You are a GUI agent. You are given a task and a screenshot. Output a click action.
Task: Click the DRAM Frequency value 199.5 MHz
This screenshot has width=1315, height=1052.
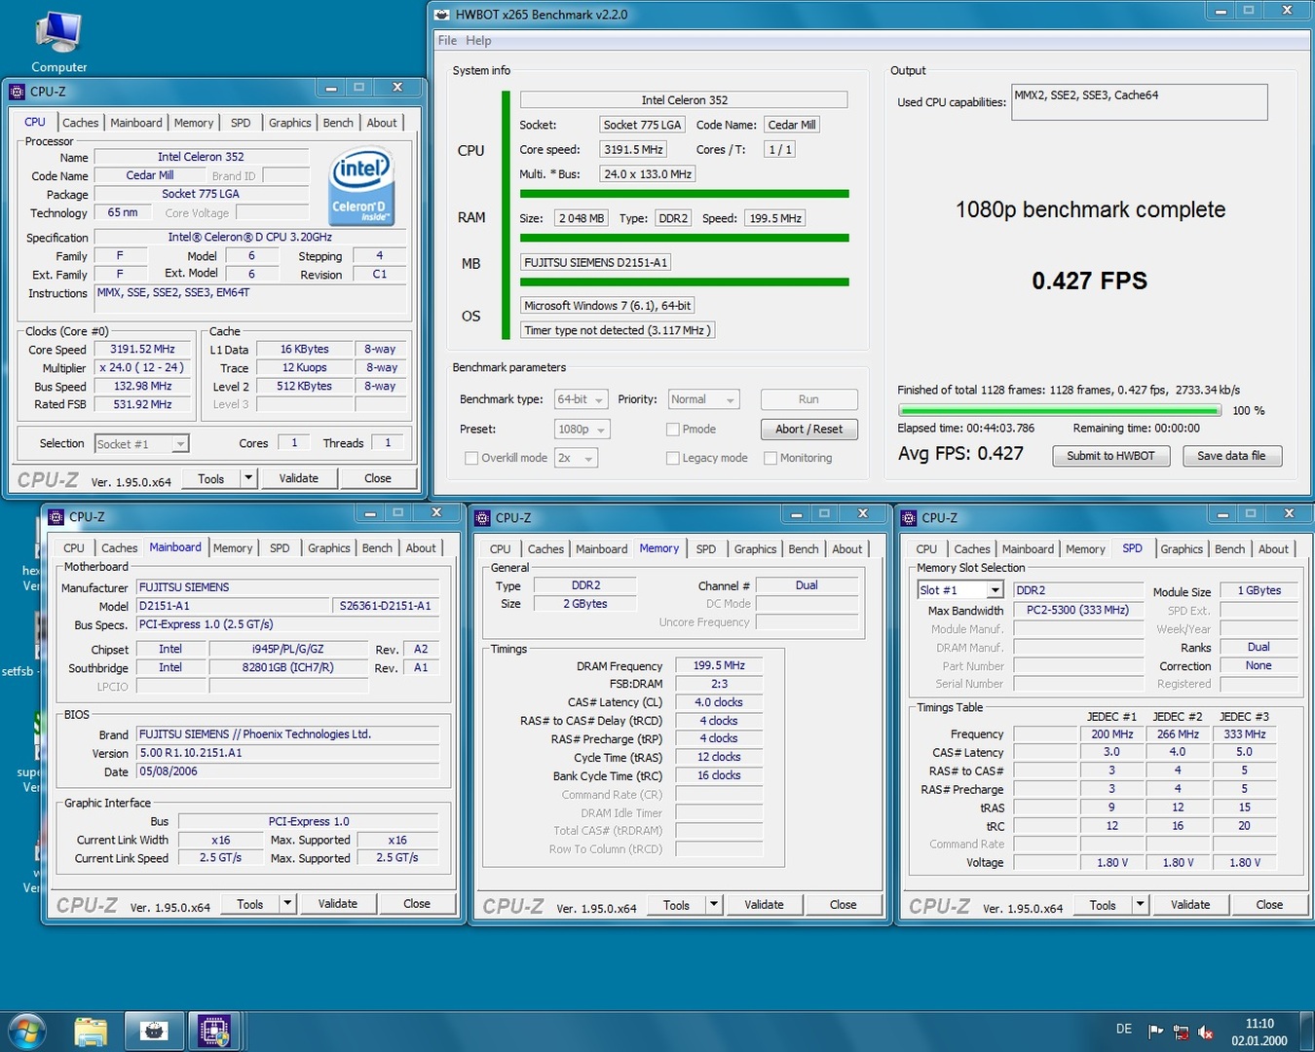pyautogui.click(x=719, y=666)
